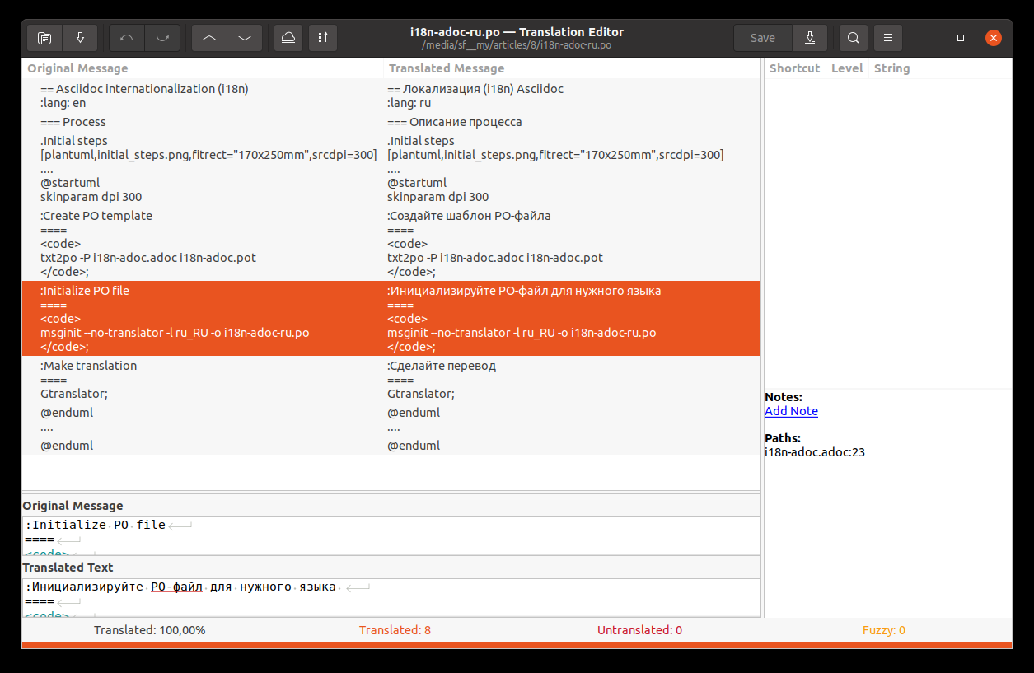Click the Level column header
The height and width of the screenshot is (673, 1034).
[x=847, y=68]
